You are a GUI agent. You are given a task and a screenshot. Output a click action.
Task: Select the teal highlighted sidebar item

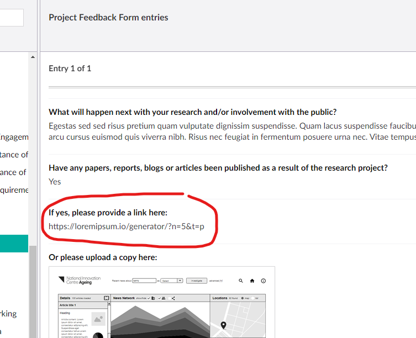point(14,244)
